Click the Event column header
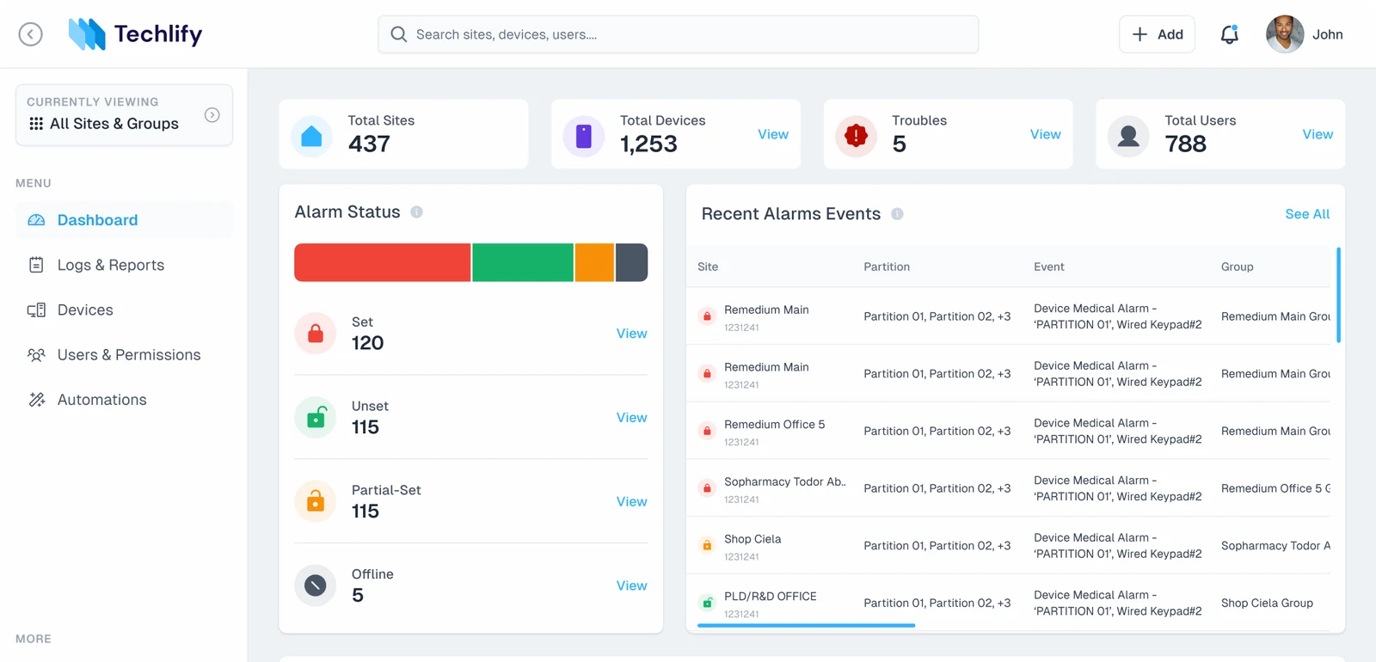The height and width of the screenshot is (662, 1376). pyautogui.click(x=1049, y=267)
